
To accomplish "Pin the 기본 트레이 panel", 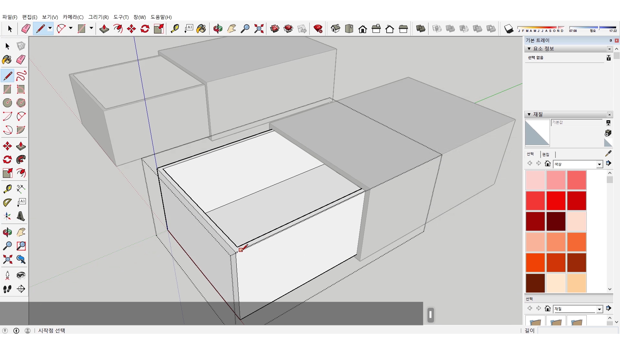I will click(x=611, y=40).
